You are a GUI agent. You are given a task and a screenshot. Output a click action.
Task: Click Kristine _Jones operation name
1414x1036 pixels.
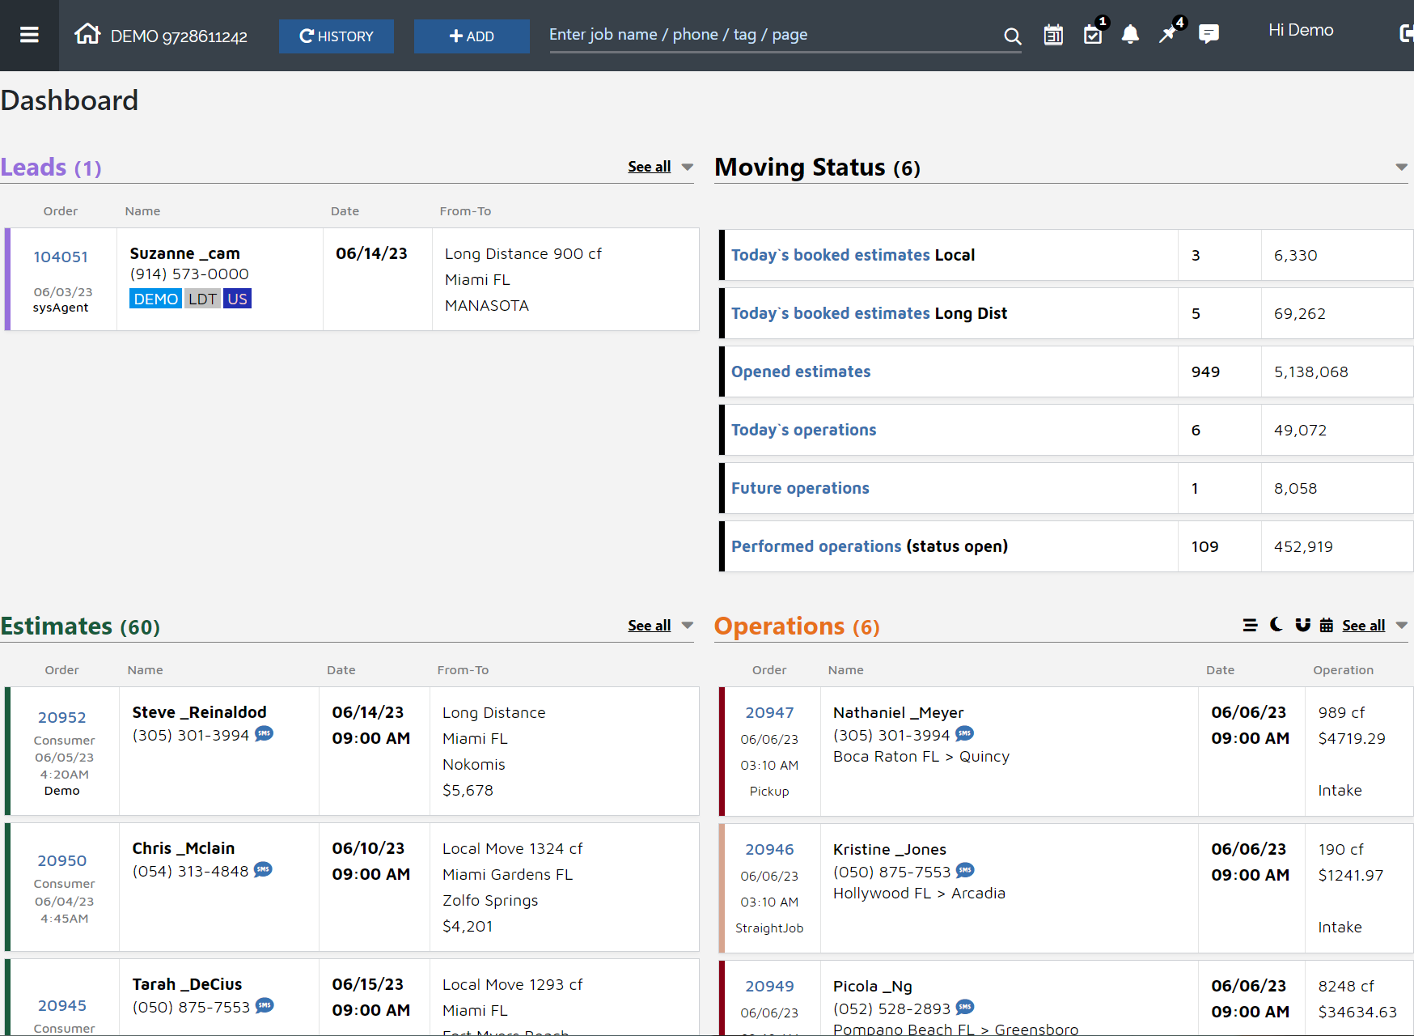889,849
